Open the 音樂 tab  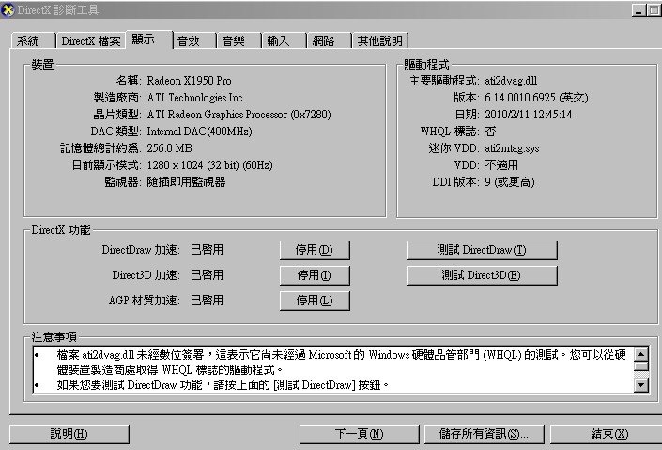tap(234, 41)
